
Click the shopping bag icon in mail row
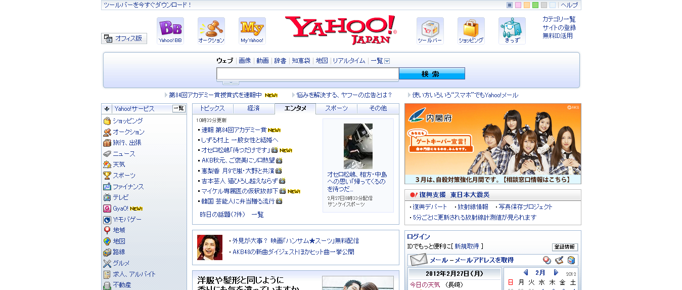pos(571,260)
